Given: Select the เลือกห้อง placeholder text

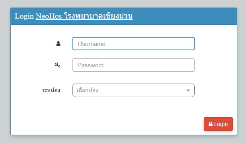Looking at the screenshot, I should (88, 90).
